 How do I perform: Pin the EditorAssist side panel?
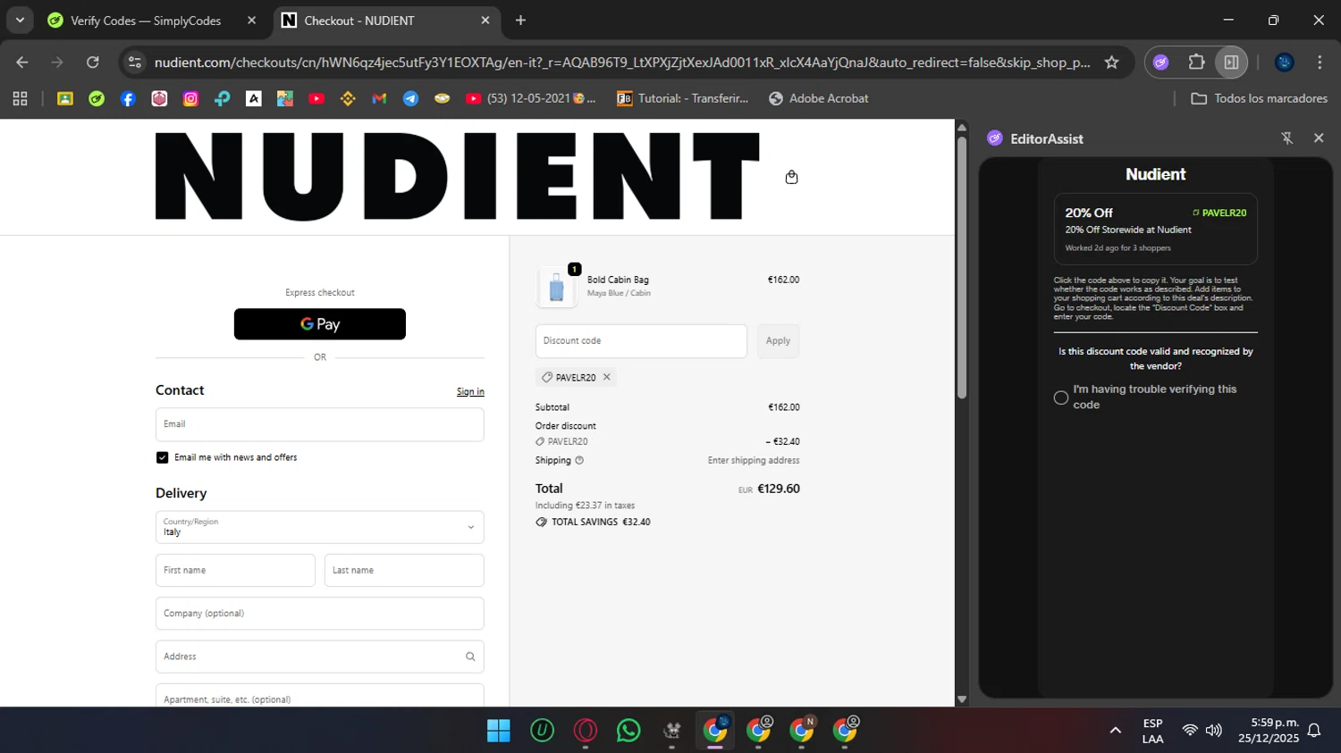1287,138
